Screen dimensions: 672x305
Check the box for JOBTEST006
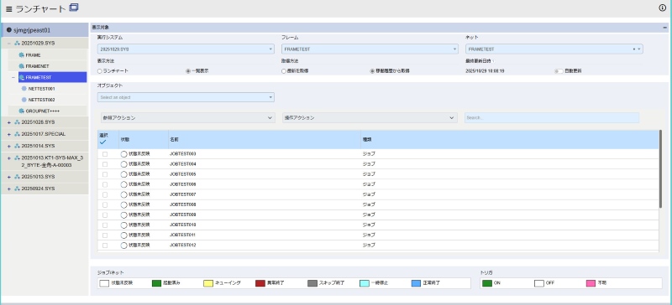coord(105,184)
